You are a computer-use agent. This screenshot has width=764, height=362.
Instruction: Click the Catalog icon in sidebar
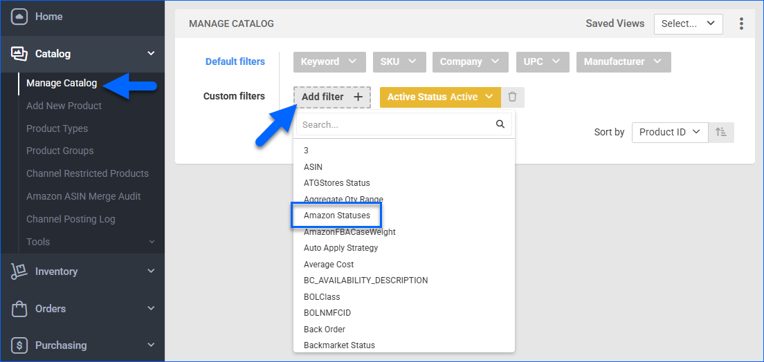click(x=19, y=54)
